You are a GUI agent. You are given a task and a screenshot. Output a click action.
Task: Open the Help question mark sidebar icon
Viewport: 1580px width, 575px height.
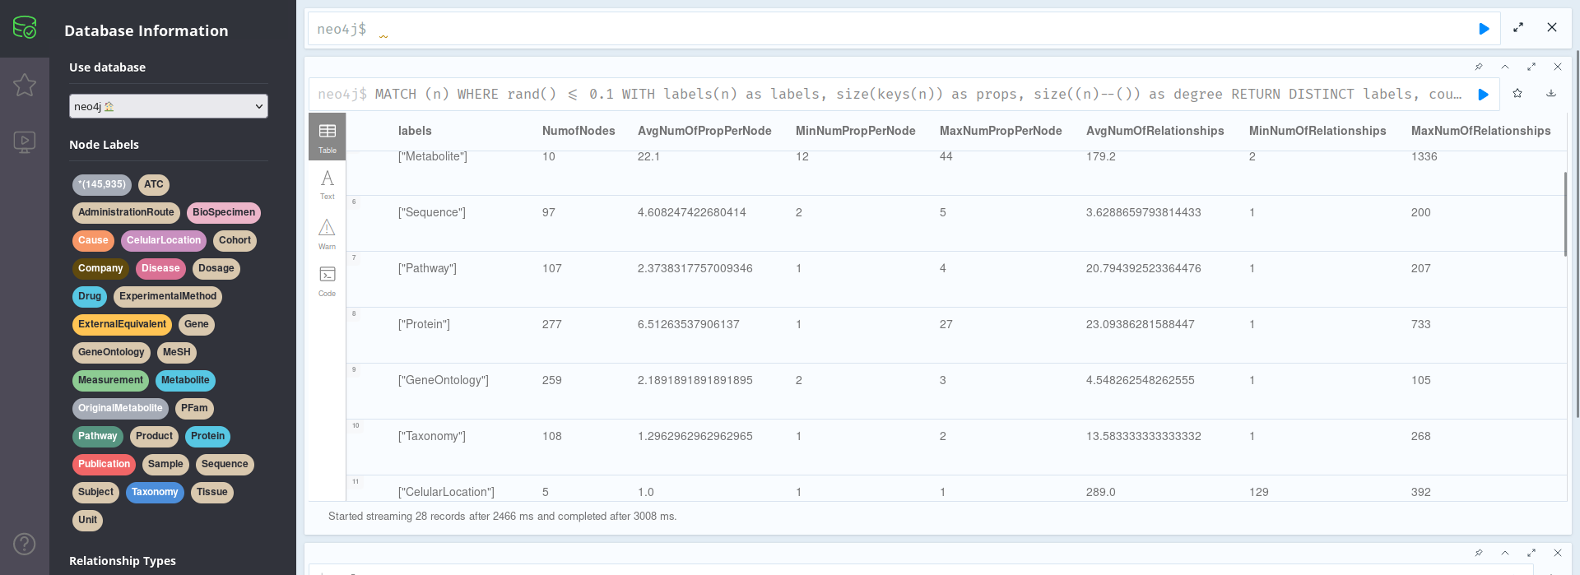click(25, 544)
